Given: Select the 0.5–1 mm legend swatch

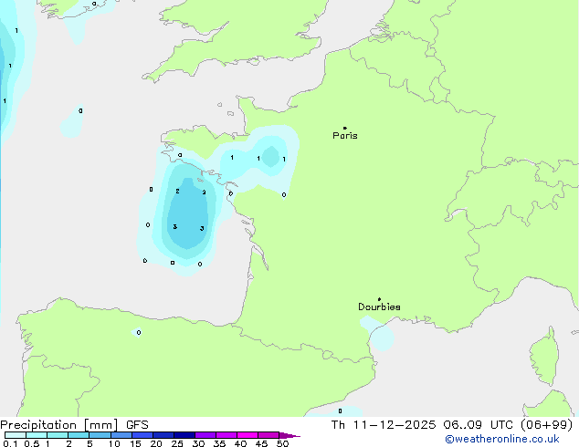Looking at the screenshot, I should [37, 435].
